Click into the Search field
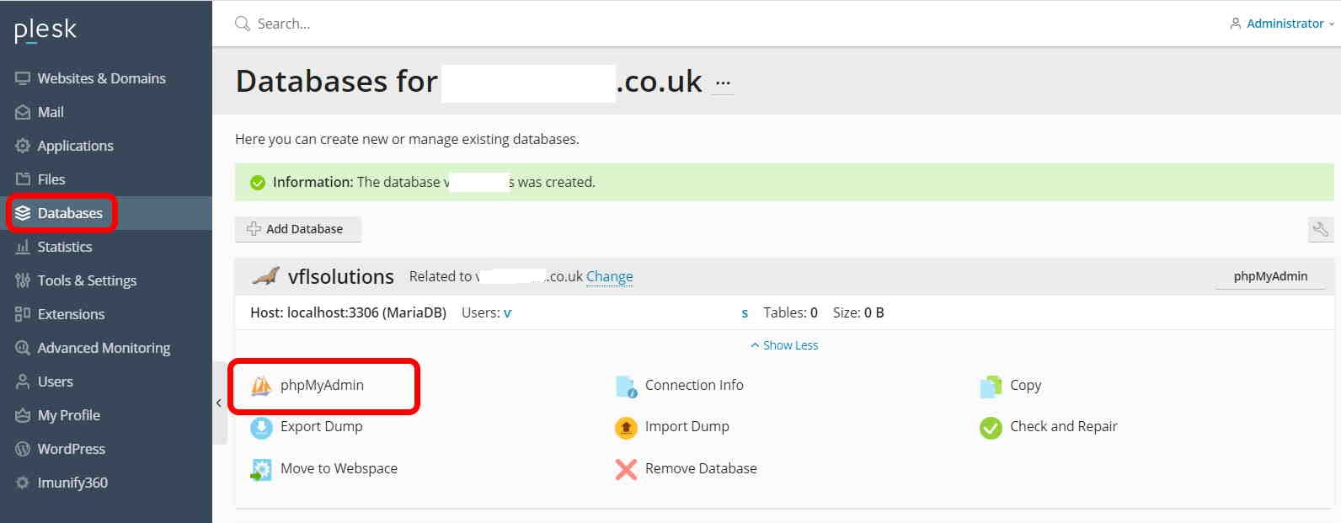The width and height of the screenshot is (1341, 523). tap(505, 24)
